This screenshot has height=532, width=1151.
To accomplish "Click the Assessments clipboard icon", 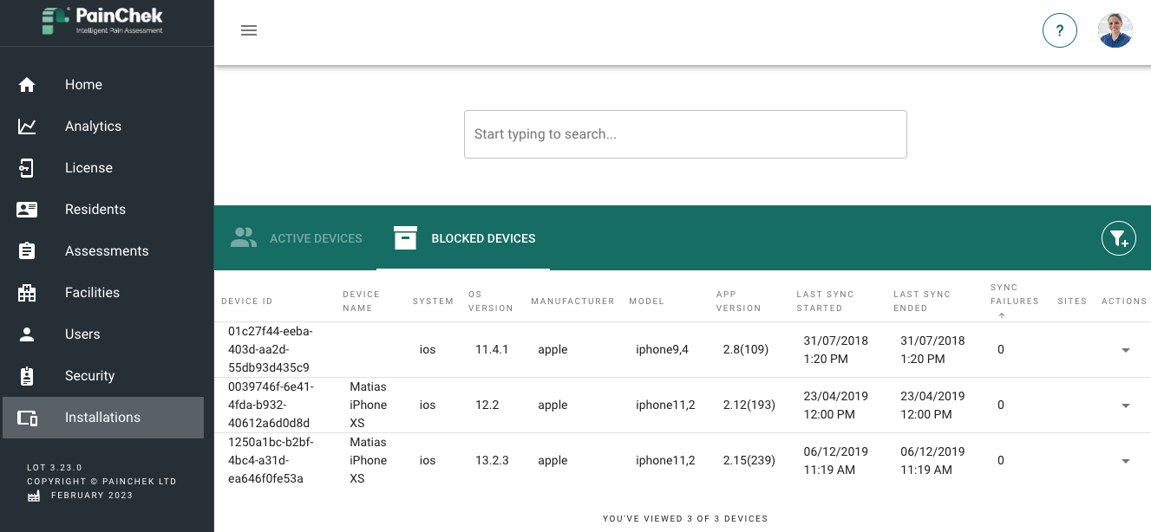I will tap(27, 251).
